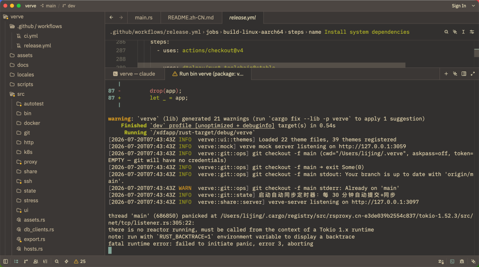
Task: Open project search from status bar
Action: coord(56,261)
